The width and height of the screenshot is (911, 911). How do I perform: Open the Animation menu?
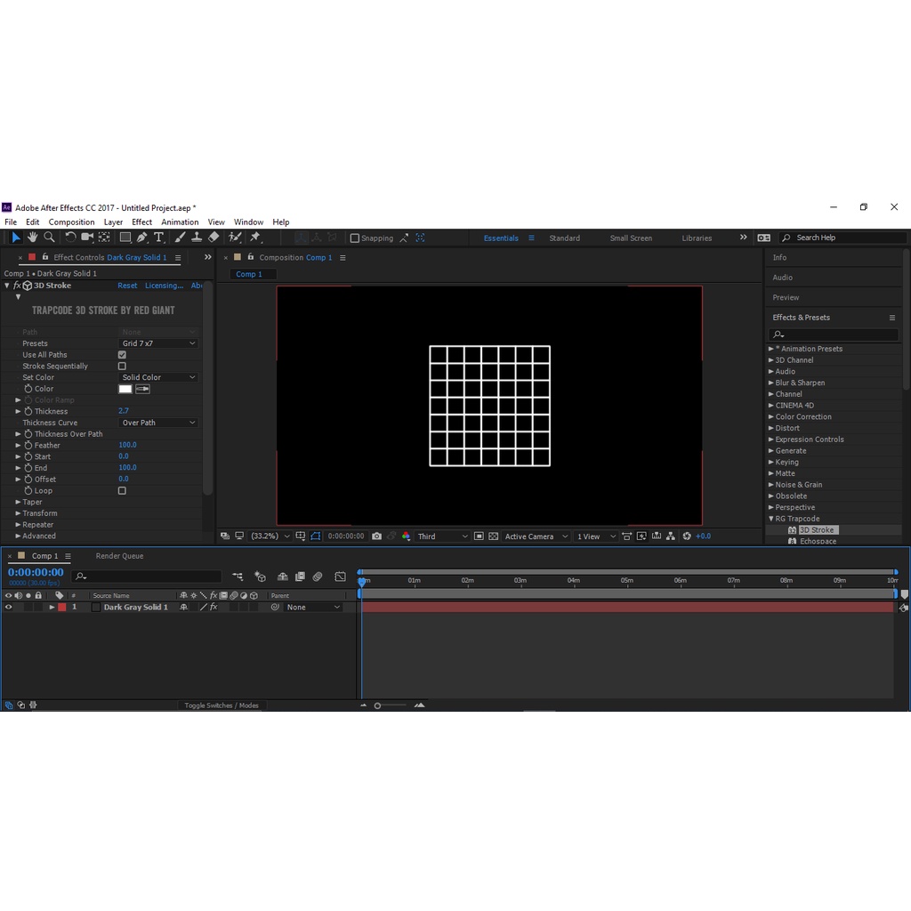tap(180, 222)
